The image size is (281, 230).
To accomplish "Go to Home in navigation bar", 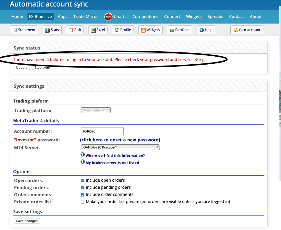I will [x=17, y=17].
